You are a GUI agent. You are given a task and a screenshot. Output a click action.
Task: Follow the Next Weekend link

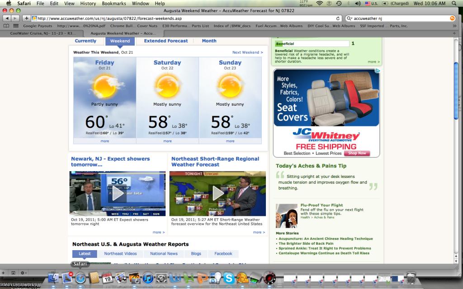(247, 52)
